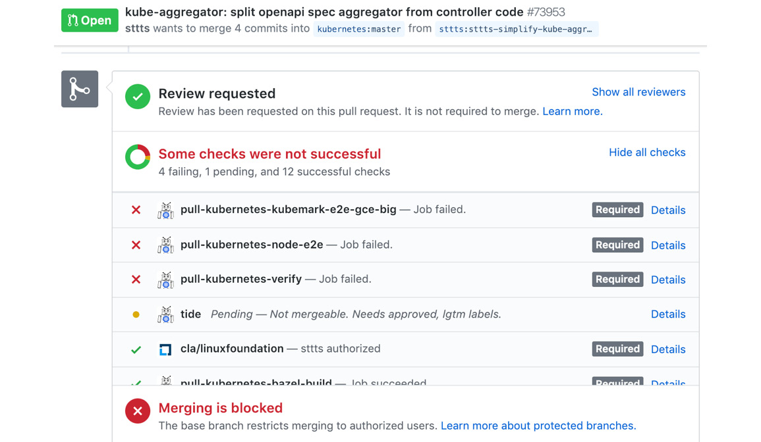The image size is (761, 442).
Task: Click the red Merging is blocked icon
Action: pyautogui.click(x=138, y=411)
